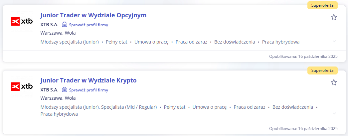Select the XTB S.A. company name in the Krypto offer
This screenshot has width=348, height=136.
tap(49, 90)
